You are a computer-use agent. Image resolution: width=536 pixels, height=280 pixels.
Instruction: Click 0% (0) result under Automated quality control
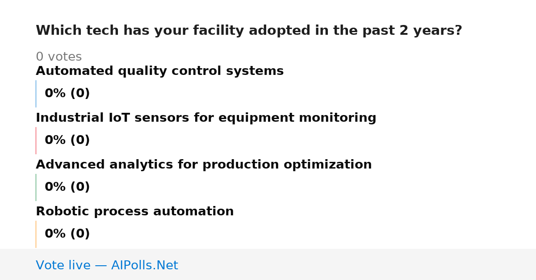point(67,94)
